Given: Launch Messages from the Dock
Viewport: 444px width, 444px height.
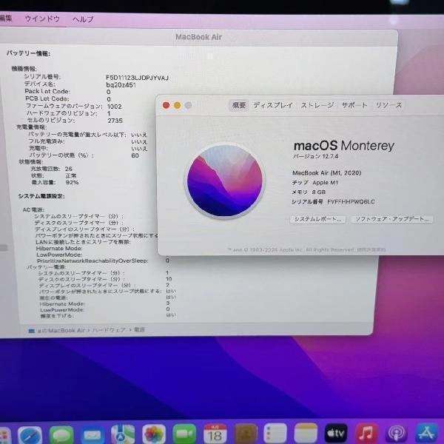Looking at the screenshot, I should 61,435.
